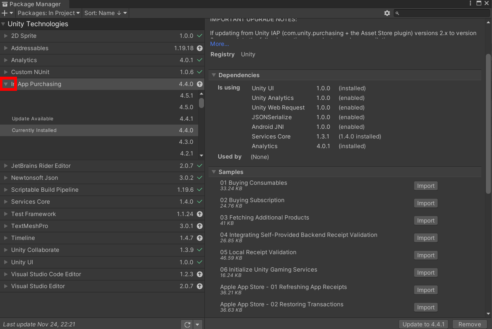Click Unity Collaborate installed checkmark
The image size is (492, 329).
[x=200, y=250]
